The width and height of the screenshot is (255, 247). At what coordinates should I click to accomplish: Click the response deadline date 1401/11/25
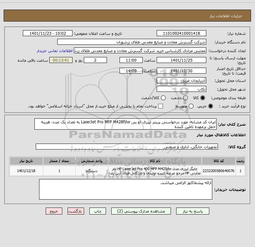coord(181,60)
